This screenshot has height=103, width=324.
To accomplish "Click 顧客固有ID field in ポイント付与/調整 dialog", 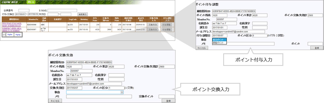I will [x=234, y=11].
